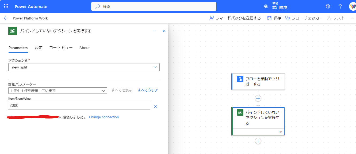The height and width of the screenshot is (154, 356).
Task: Open the app launcher waffle icon
Action: (x=6, y=6)
